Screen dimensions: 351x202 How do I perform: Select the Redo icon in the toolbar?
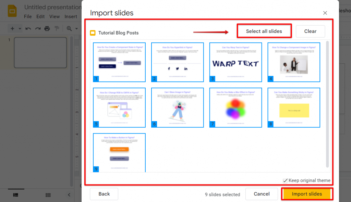click(x=38, y=28)
